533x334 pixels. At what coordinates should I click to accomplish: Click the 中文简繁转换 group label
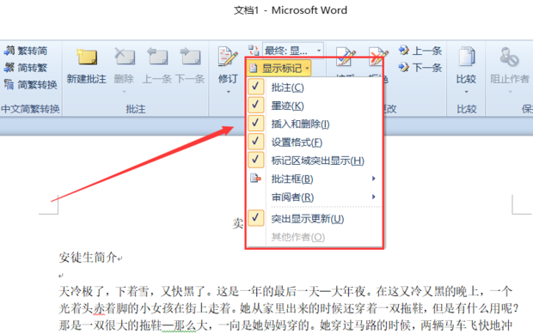tap(31, 109)
